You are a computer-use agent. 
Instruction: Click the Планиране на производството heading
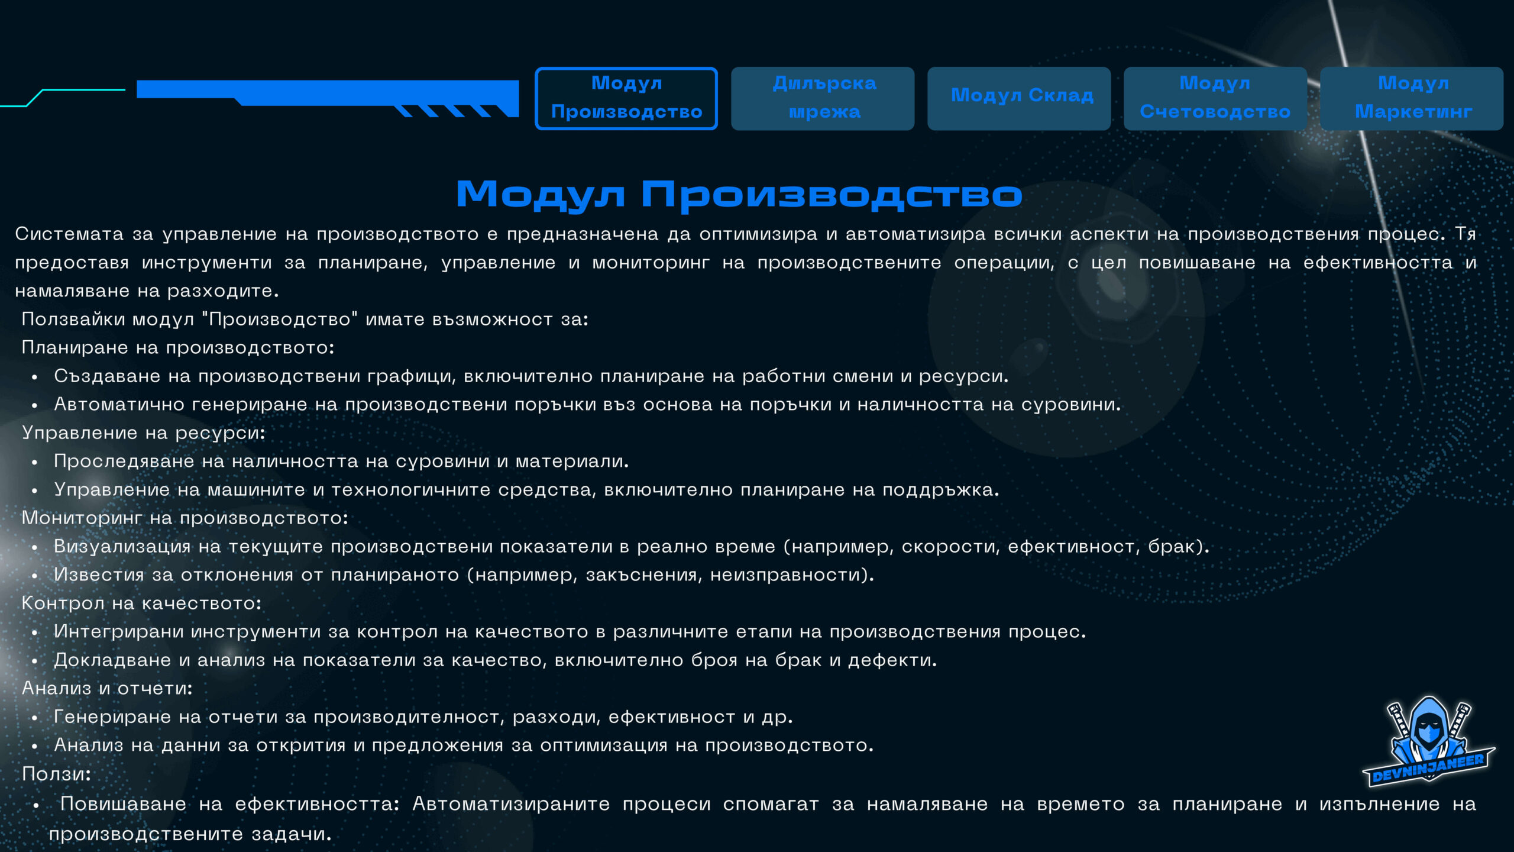point(178,347)
